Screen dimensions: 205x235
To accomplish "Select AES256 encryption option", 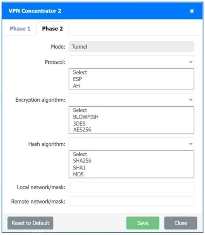I will tap(82, 130).
